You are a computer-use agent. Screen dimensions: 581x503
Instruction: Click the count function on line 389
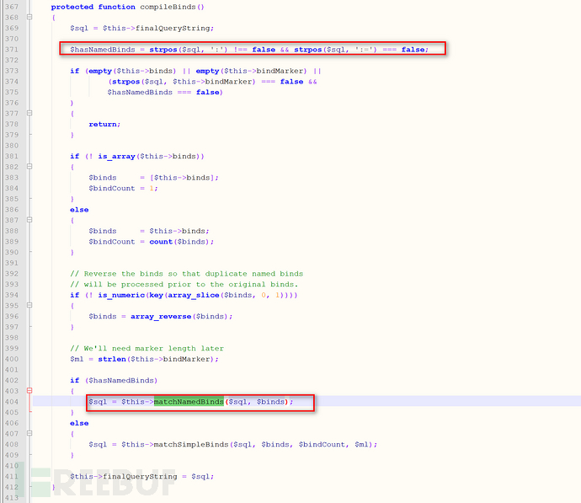point(161,242)
